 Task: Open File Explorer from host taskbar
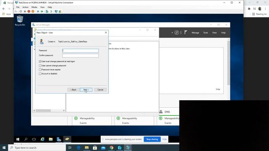[x=87, y=148]
